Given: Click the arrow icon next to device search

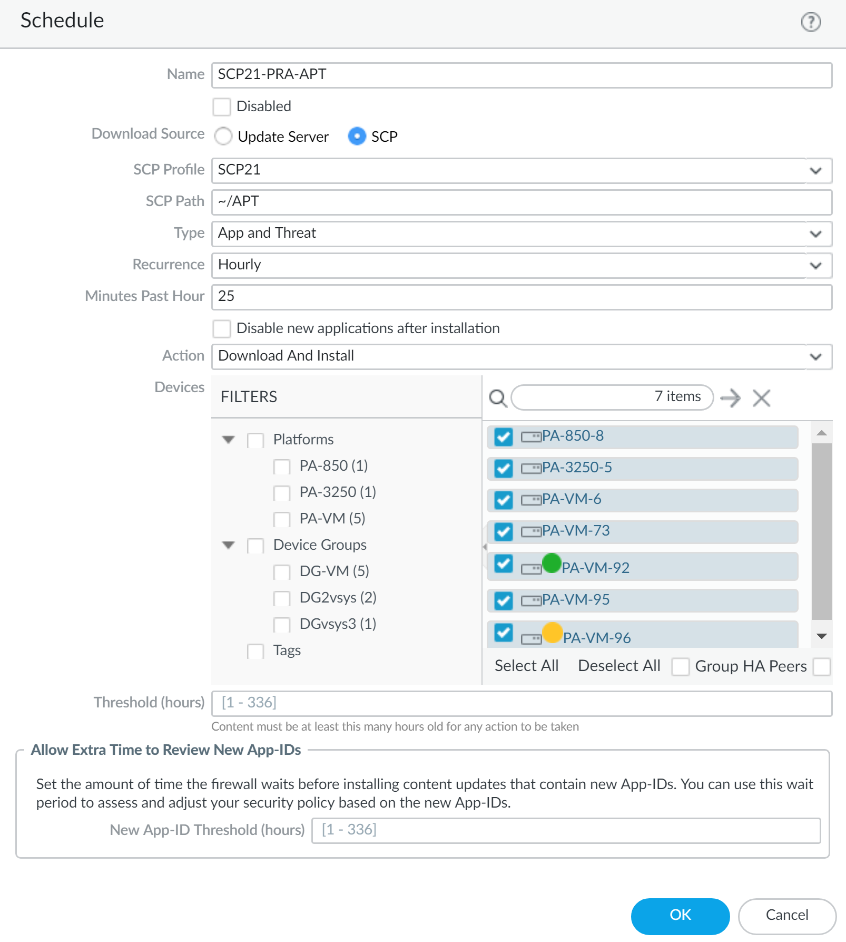Looking at the screenshot, I should click(730, 398).
